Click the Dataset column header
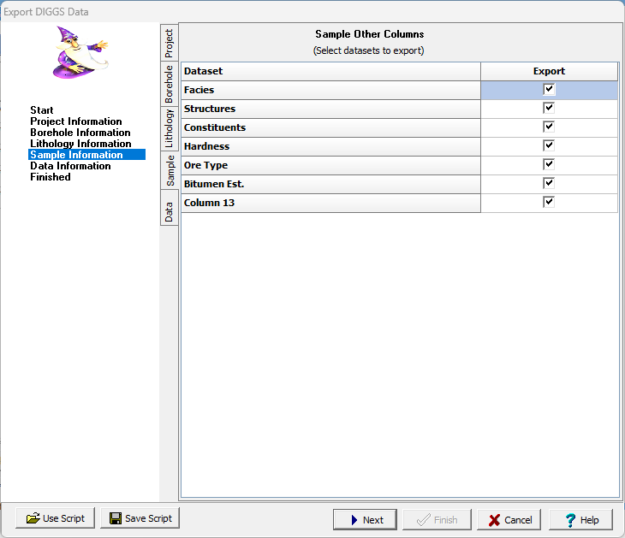The height and width of the screenshot is (538, 625). tap(330, 71)
